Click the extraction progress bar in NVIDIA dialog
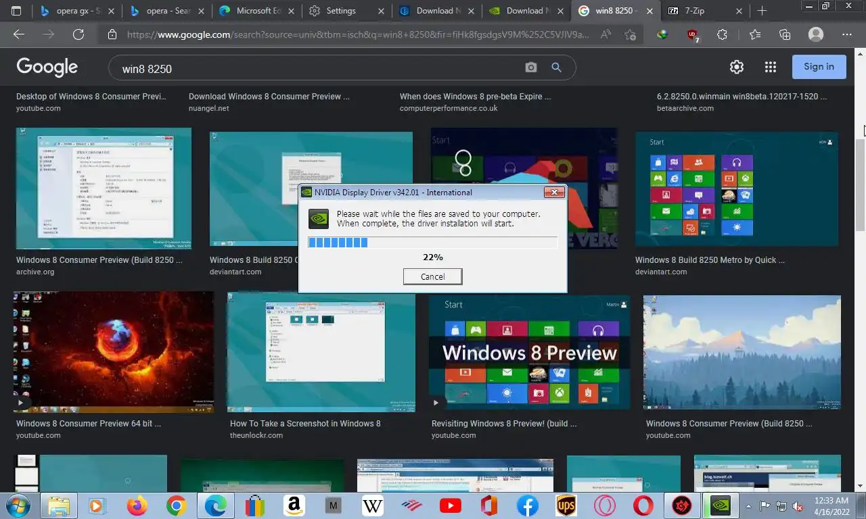The width and height of the screenshot is (866, 519). pyautogui.click(x=432, y=243)
